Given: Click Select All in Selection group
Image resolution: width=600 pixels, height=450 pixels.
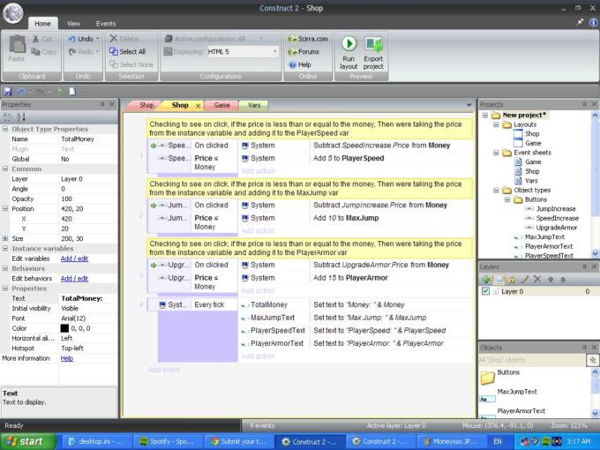Looking at the screenshot, I should pyautogui.click(x=128, y=51).
